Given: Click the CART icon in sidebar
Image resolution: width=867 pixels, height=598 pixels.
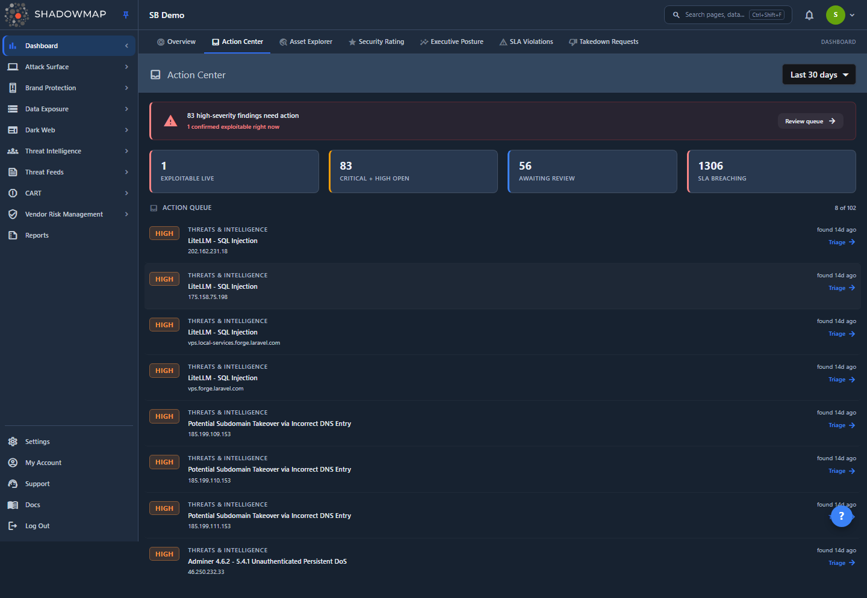Looking at the screenshot, I should coord(13,193).
